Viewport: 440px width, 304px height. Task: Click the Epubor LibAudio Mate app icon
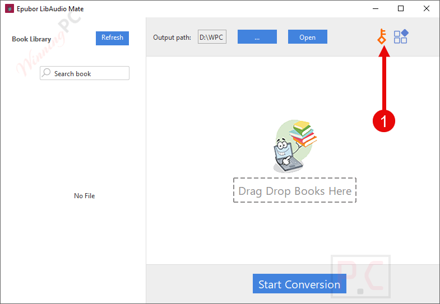(10, 9)
